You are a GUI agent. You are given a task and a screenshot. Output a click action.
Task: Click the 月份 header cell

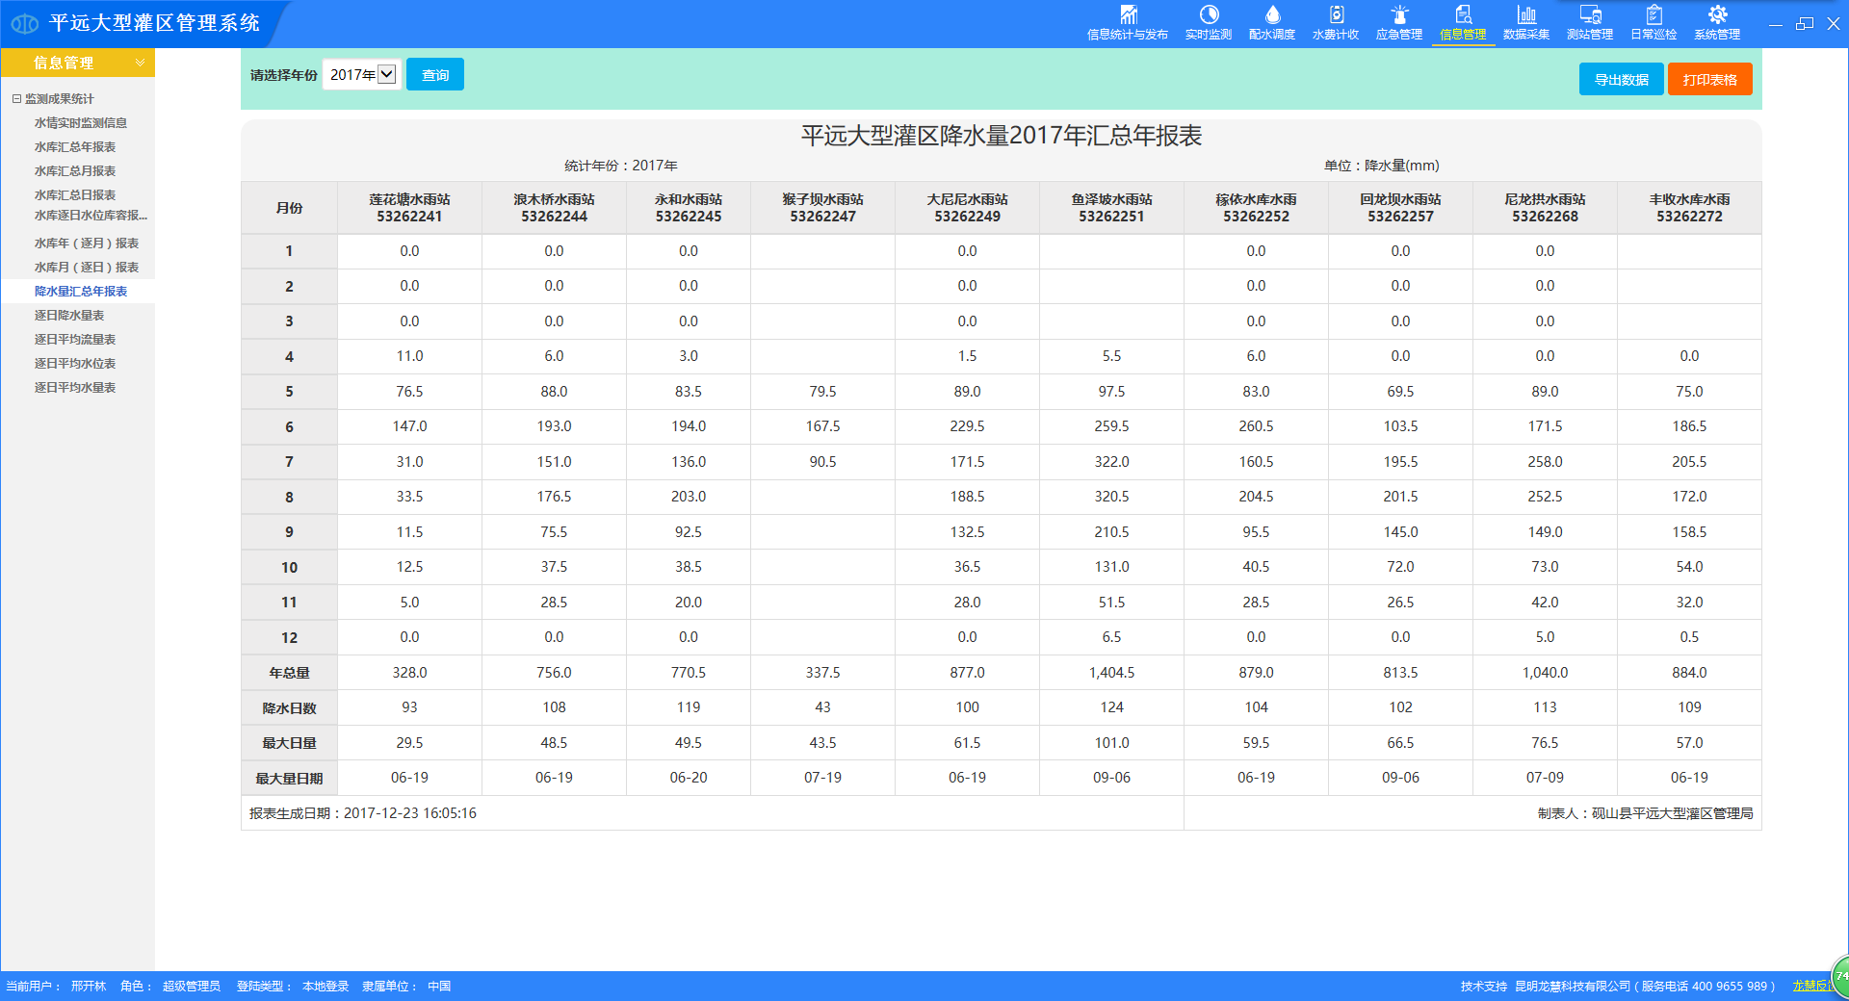pyautogui.click(x=289, y=208)
